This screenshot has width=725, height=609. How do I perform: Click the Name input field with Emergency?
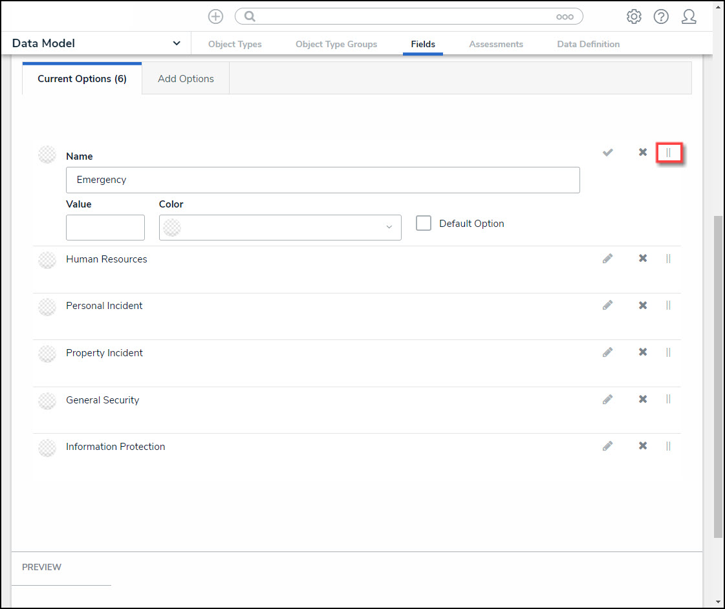click(x=323, y=180)
